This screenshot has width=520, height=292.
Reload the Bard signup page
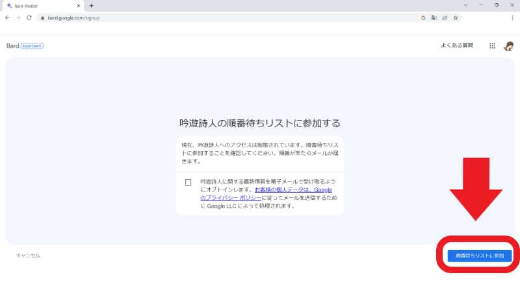click(29, 18)
